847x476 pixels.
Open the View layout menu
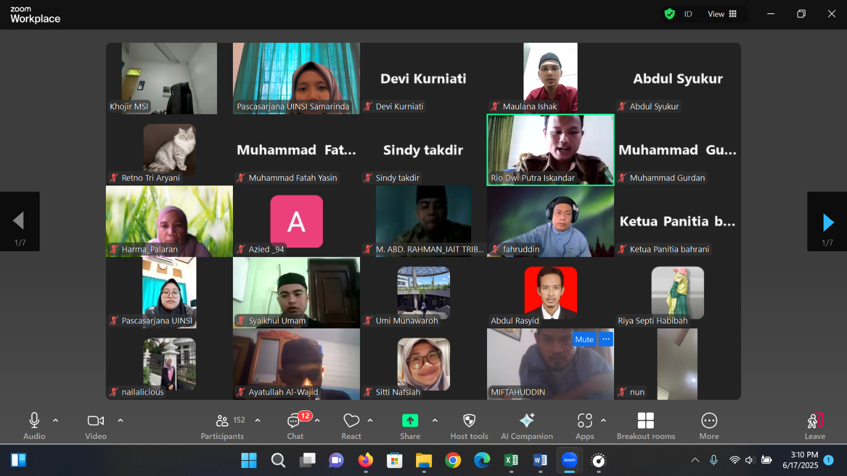[722, 14]
